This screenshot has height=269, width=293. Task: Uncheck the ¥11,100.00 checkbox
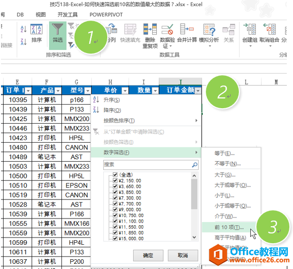[x=115, y=221]
